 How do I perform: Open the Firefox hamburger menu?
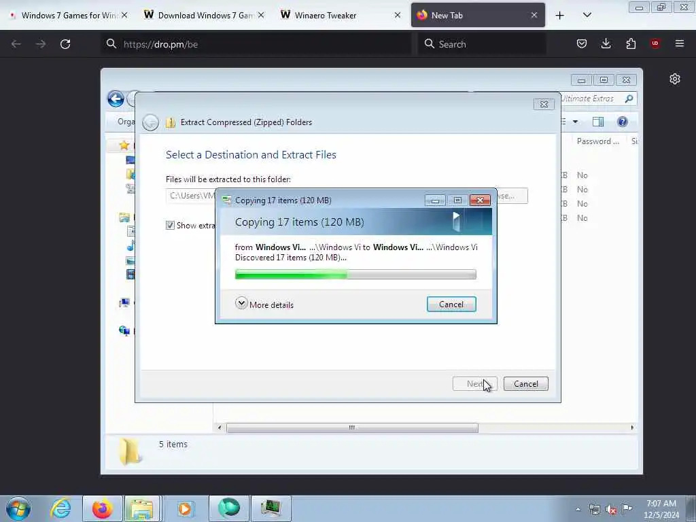point(680,43)
